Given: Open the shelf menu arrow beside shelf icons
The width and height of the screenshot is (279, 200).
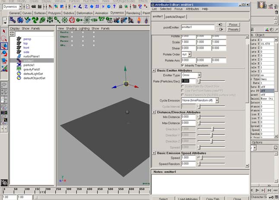Looking at the screenshot, I should tap(5, 23).
